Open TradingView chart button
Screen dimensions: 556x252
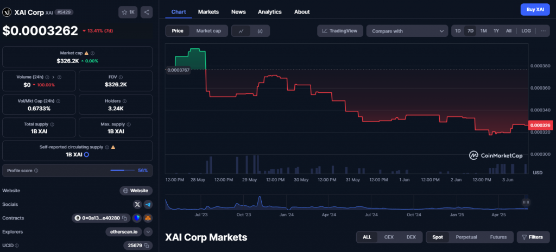click(x=340, y=31)
